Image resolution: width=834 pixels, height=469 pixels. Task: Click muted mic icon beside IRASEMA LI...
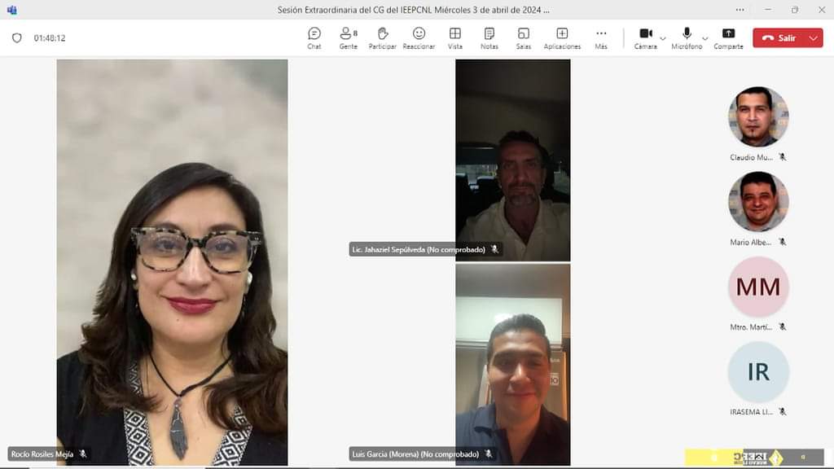coord(783,411)
